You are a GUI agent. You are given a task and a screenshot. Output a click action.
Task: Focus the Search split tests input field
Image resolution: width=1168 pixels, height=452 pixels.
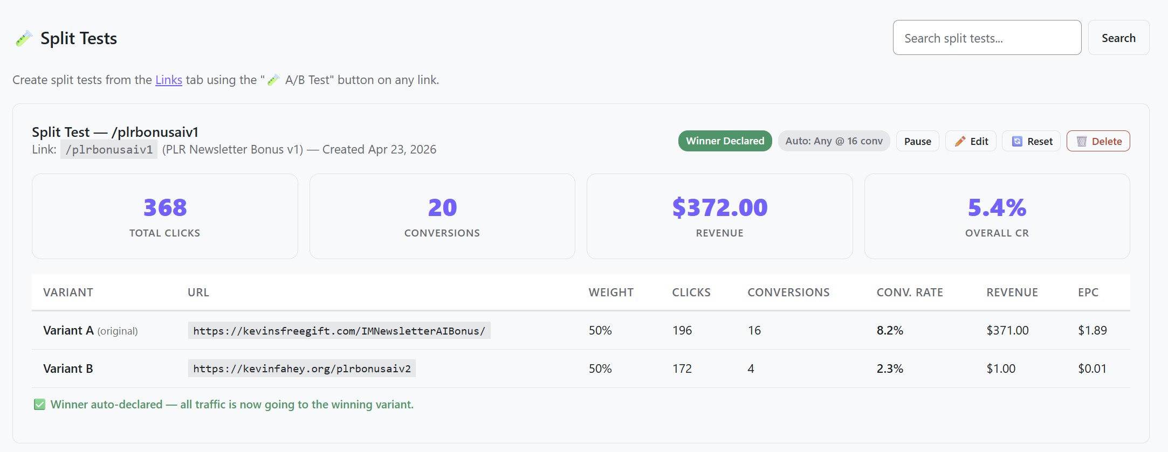pyautogui.click(x=987, y=38)
